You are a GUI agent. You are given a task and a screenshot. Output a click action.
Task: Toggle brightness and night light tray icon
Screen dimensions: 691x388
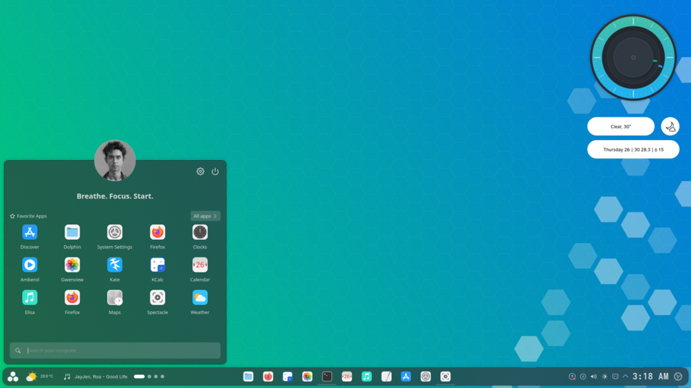pos(604,376)
